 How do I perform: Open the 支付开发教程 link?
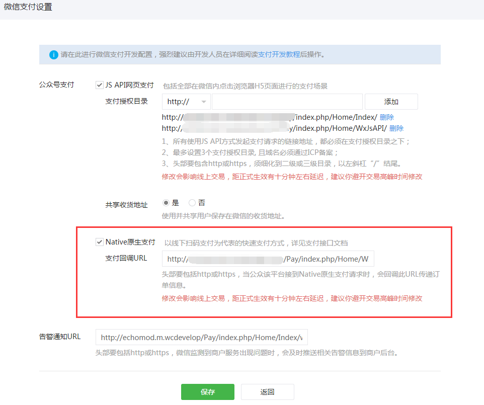[279, 54]
